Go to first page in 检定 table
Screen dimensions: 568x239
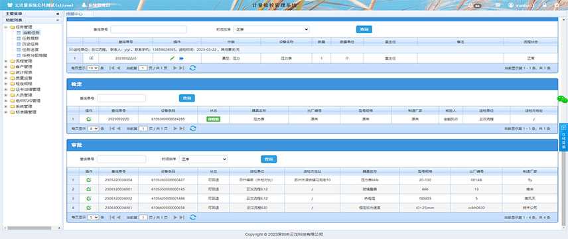(x=112, y=128)
